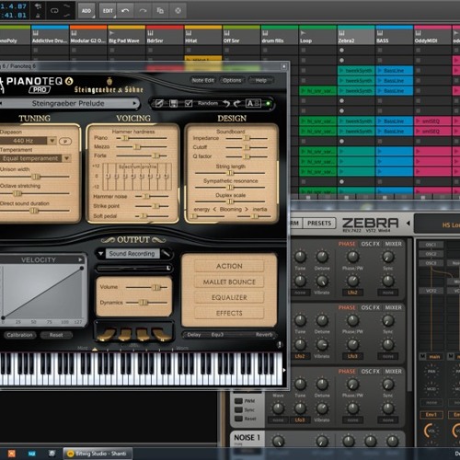Click the Calibration button under the velocity curve
Image resolution: width=460 pixels, height=460 pixels.
19,335
